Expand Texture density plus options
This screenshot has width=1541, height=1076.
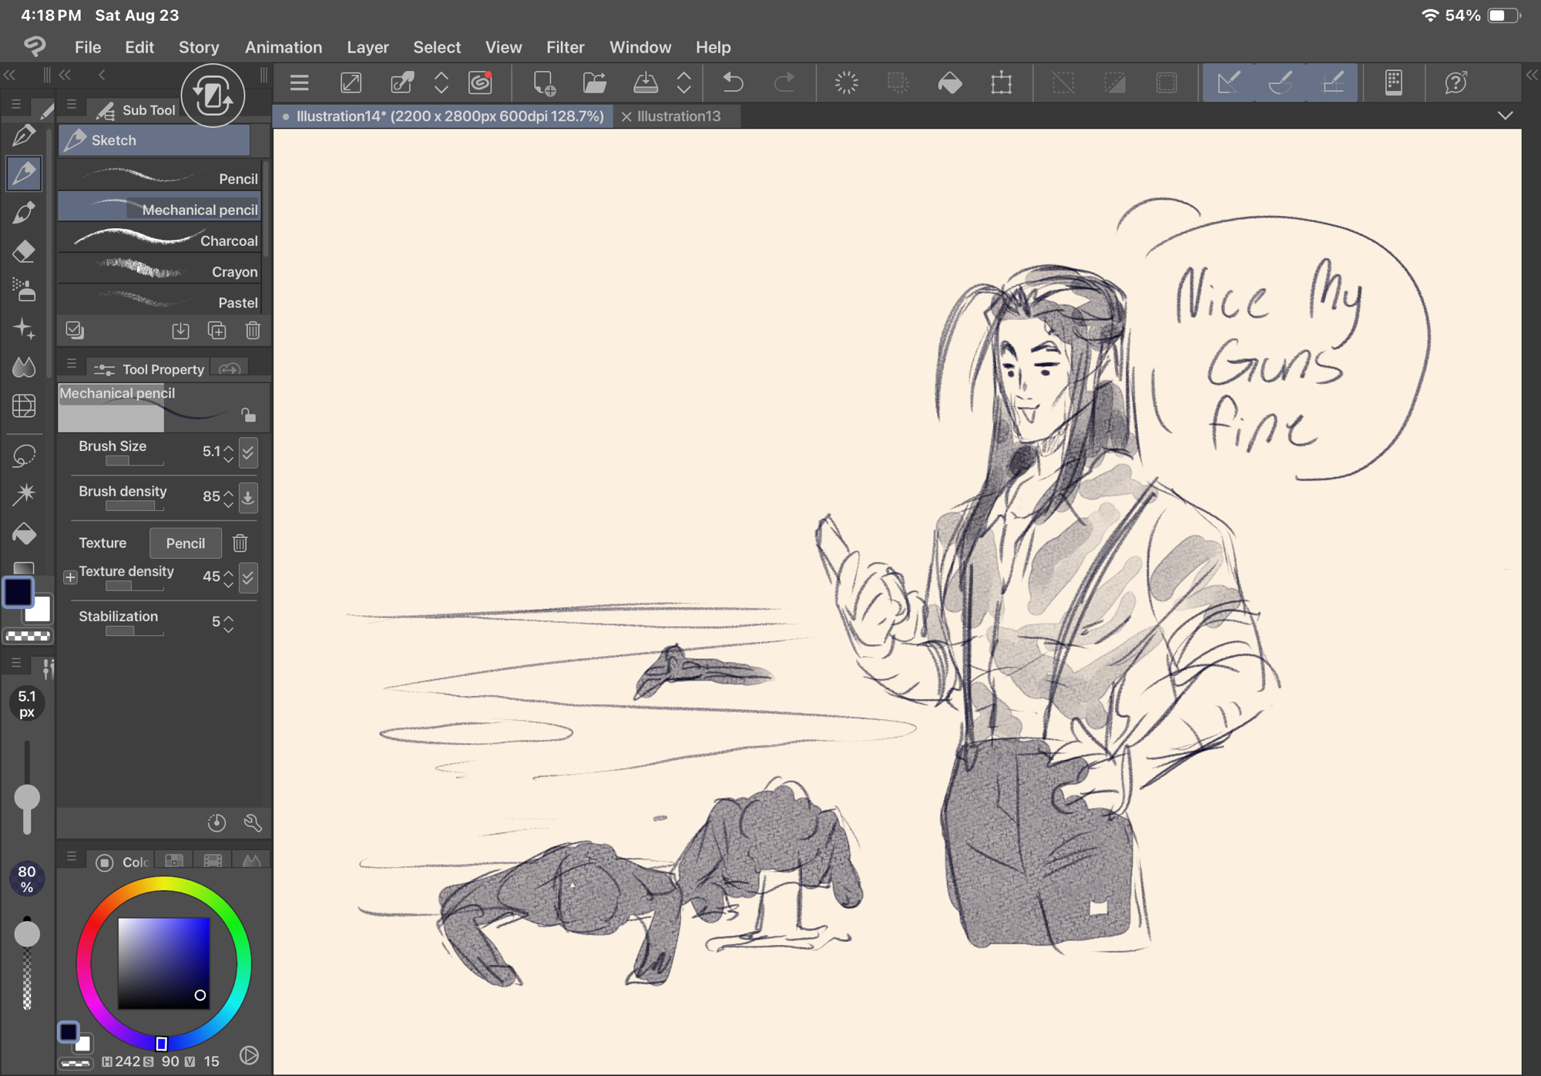click(70, 577)
